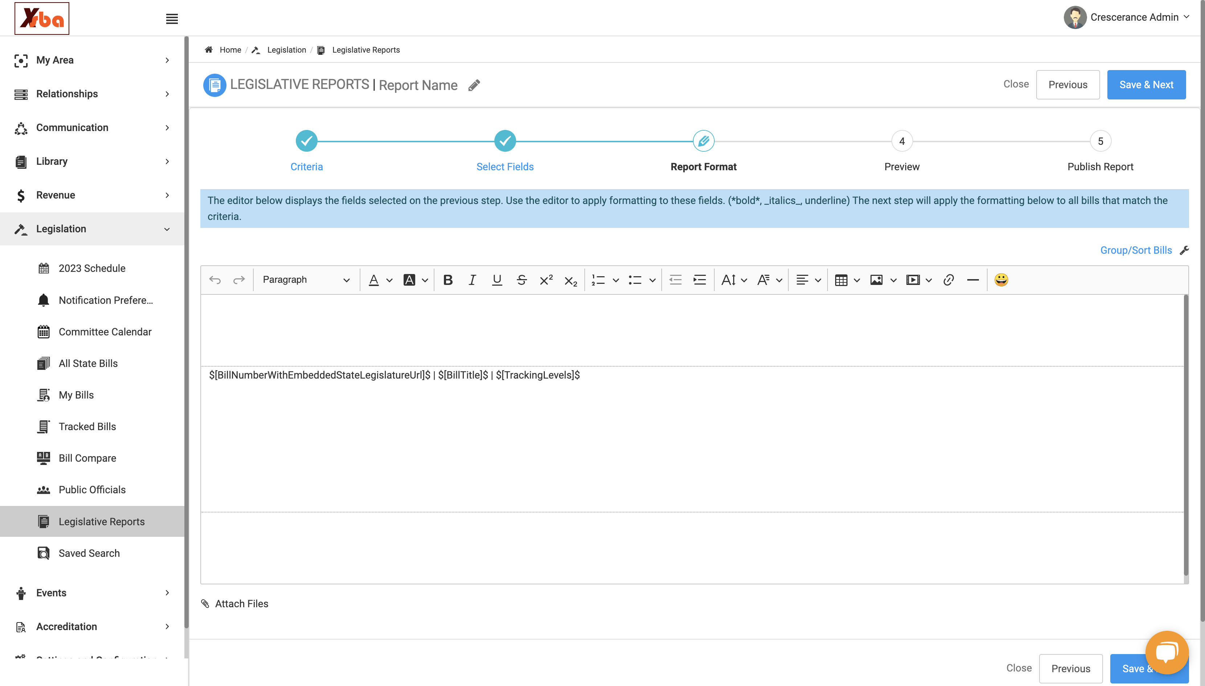Open the emoji picker

pyautogui.click(x=1001, y=280)
